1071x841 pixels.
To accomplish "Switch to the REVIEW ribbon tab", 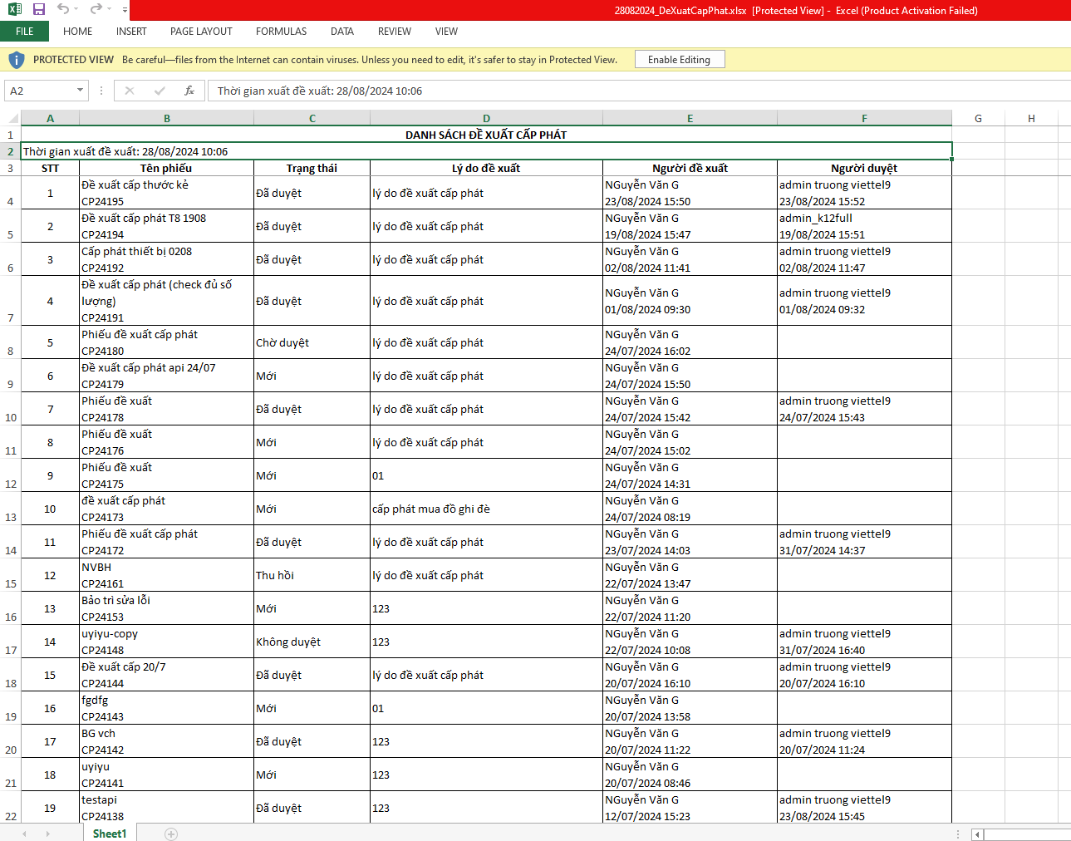I will [x=395, y=32].
